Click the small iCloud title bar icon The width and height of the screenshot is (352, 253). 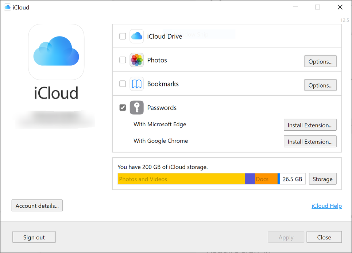7,7
